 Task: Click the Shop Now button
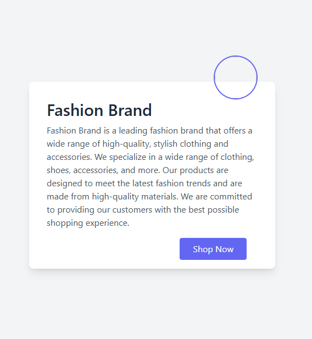tap(213, 249)
